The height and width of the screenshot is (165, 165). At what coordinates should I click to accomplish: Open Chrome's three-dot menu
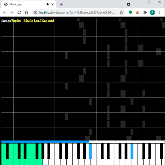(x=160, y=12)
